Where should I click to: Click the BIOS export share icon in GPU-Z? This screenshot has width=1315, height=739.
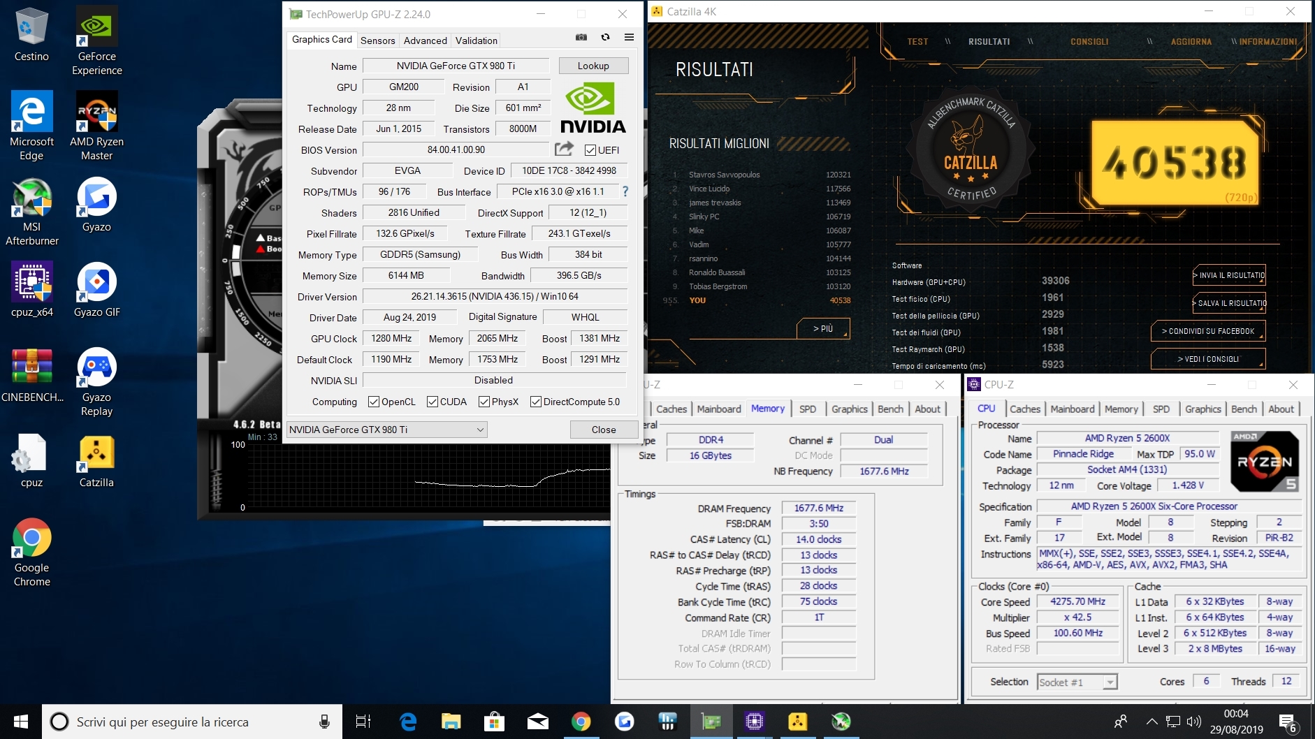coord(564,149)
